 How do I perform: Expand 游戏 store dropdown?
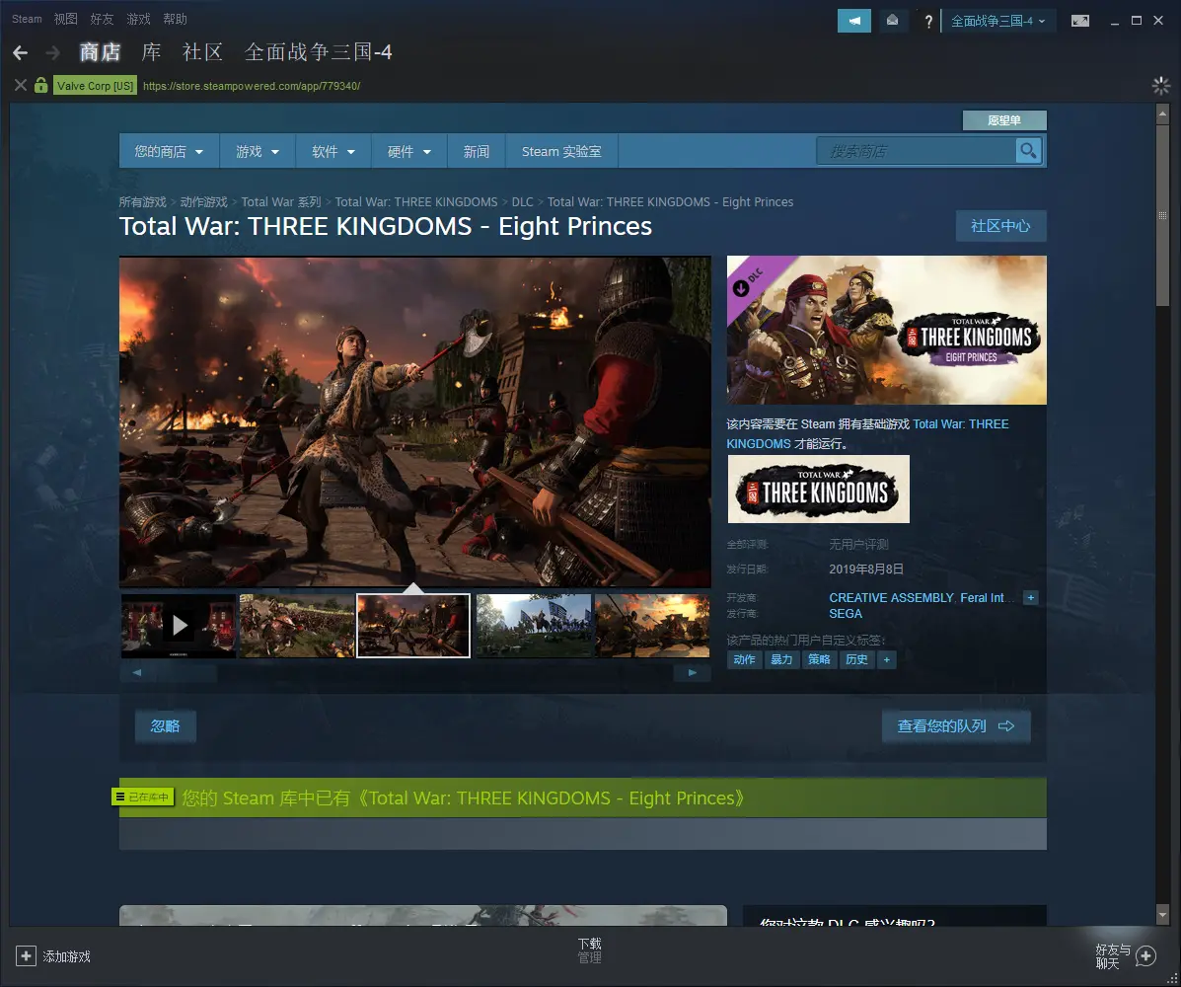tap(257, 151)
